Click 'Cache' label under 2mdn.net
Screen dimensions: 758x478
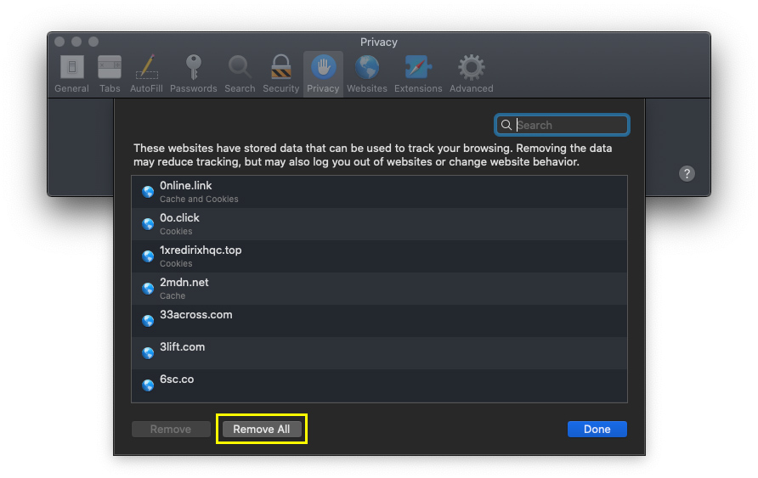(173, 296)
